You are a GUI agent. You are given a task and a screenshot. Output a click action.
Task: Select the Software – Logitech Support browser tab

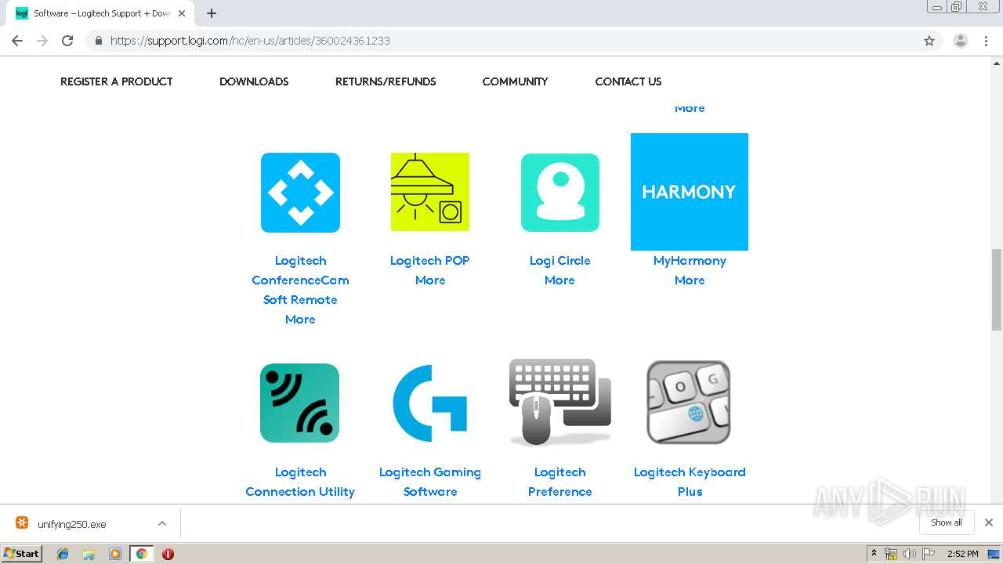coord(100,13)
